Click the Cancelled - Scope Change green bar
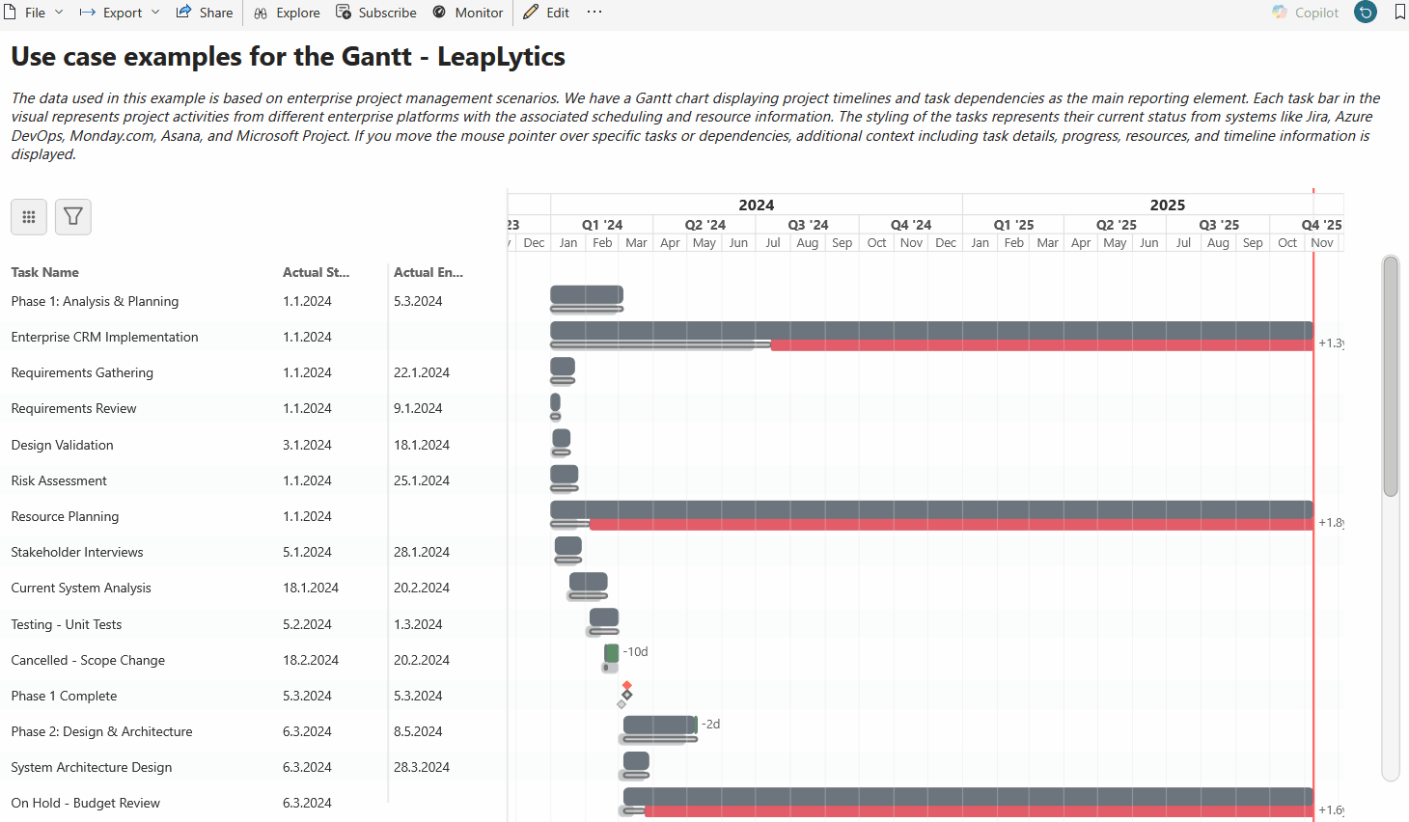 tap(611, 653)
